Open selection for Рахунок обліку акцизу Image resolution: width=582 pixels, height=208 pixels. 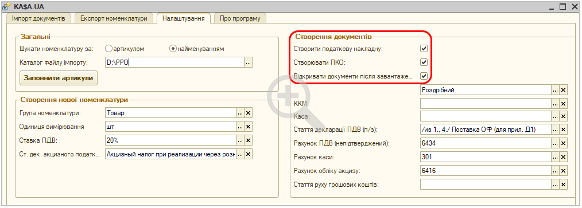(x=555, y=171)
